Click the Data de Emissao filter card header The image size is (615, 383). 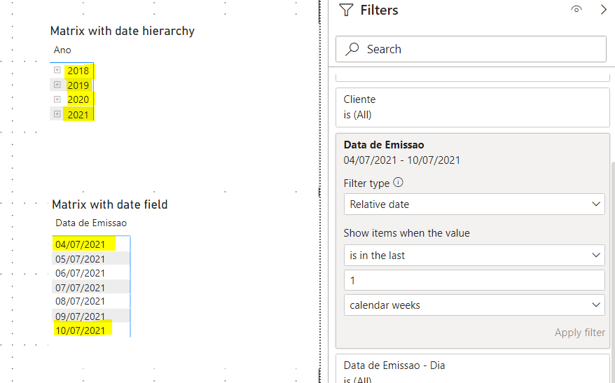coord(384,145)
